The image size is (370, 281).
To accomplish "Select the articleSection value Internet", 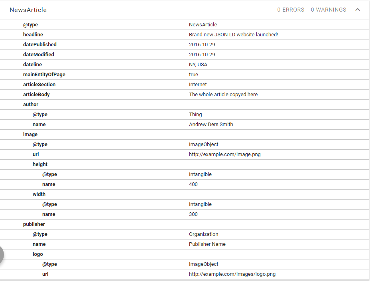I will (198, 85).
